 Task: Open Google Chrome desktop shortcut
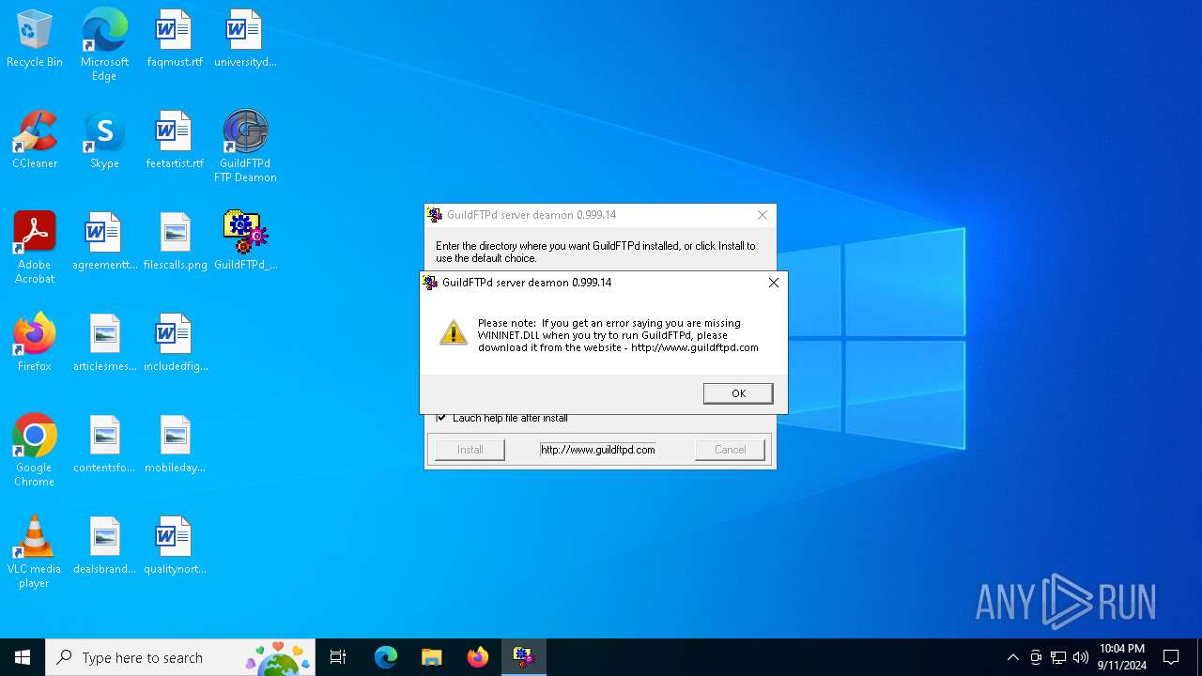[35, 450]
